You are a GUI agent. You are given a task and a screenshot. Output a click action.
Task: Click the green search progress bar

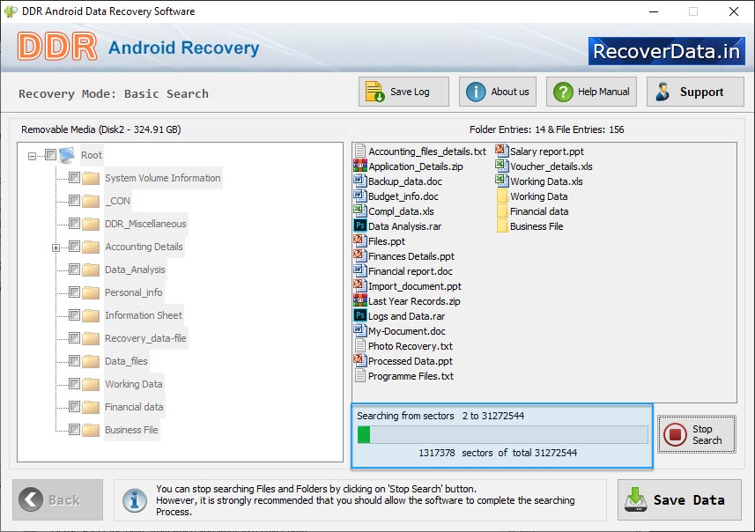(503, 435)
